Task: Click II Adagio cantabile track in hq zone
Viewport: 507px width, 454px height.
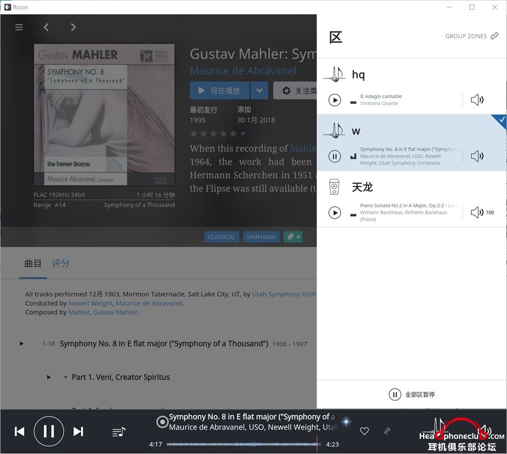Action: 381,96
